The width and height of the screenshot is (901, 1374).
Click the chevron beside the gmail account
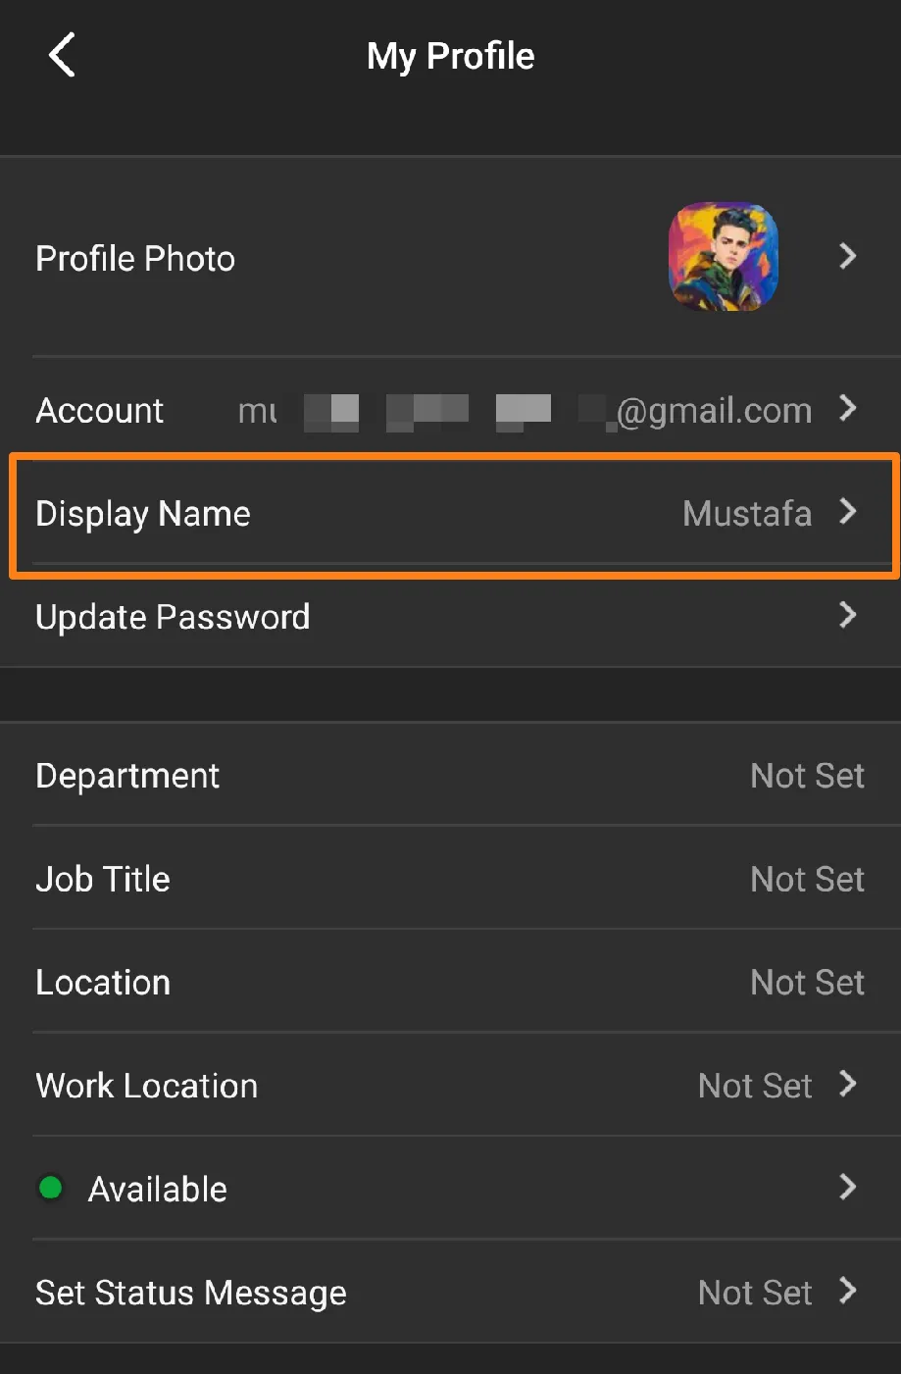tap(848, 409)
